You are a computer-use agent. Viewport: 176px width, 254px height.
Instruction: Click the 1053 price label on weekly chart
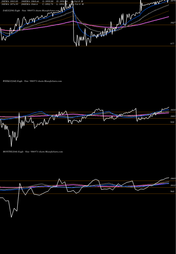(173, 110)
